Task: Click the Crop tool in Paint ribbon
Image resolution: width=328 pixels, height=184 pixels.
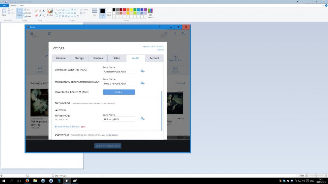Action: click(x=27, y=10)
